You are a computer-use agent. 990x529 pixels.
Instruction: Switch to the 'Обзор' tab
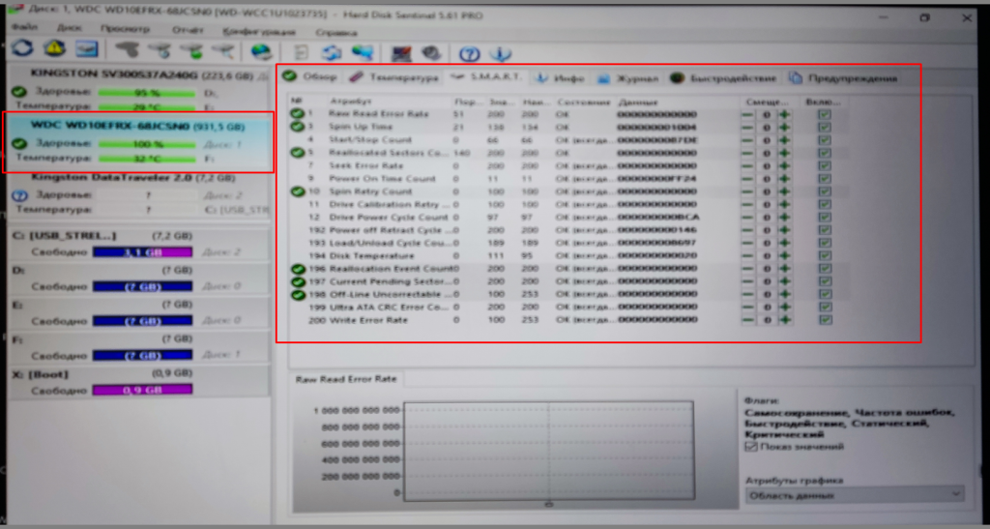pyautogui.click(x=310, y=77)
